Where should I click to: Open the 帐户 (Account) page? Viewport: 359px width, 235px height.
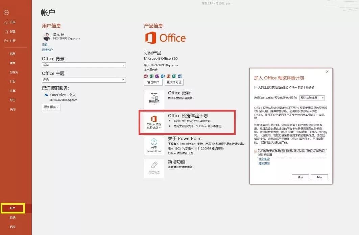[x=13, y=208]
